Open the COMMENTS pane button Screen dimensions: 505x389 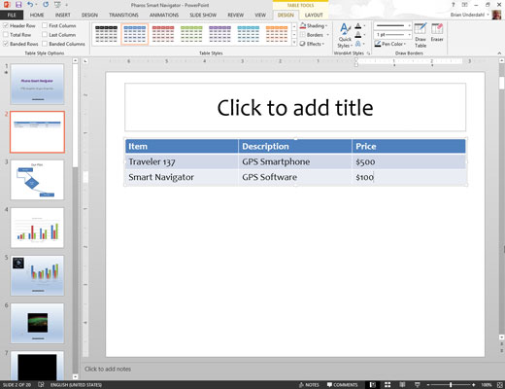[342, 385]
